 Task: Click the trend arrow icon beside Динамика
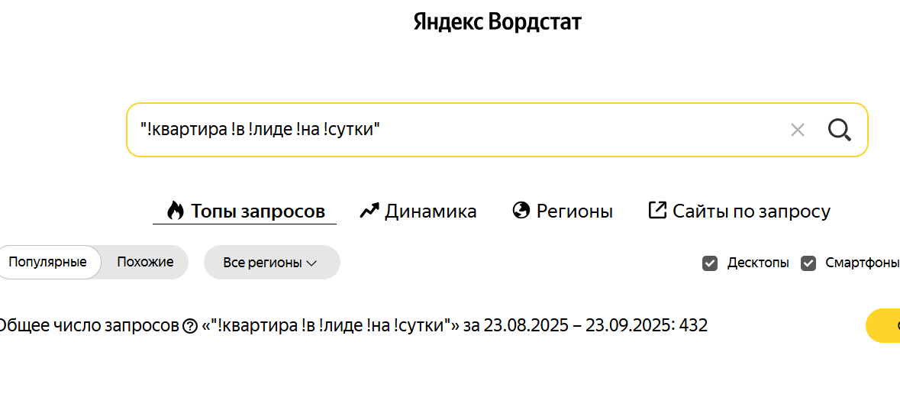coord(369,211)
